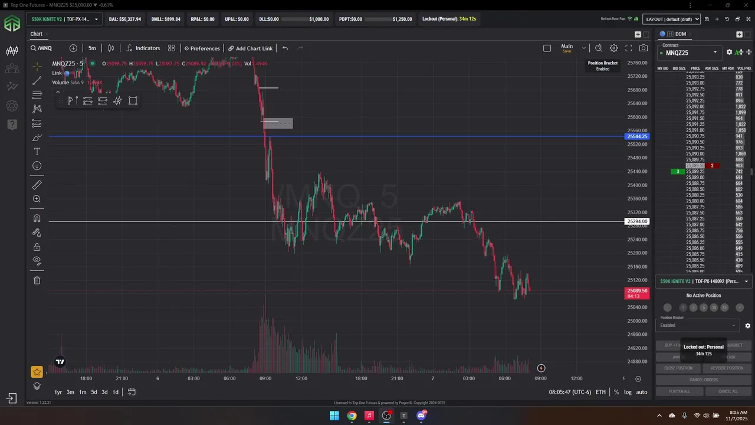Switch to the Chart tab
Viewport: 755px width, 425px height.
tap(37, 34)
